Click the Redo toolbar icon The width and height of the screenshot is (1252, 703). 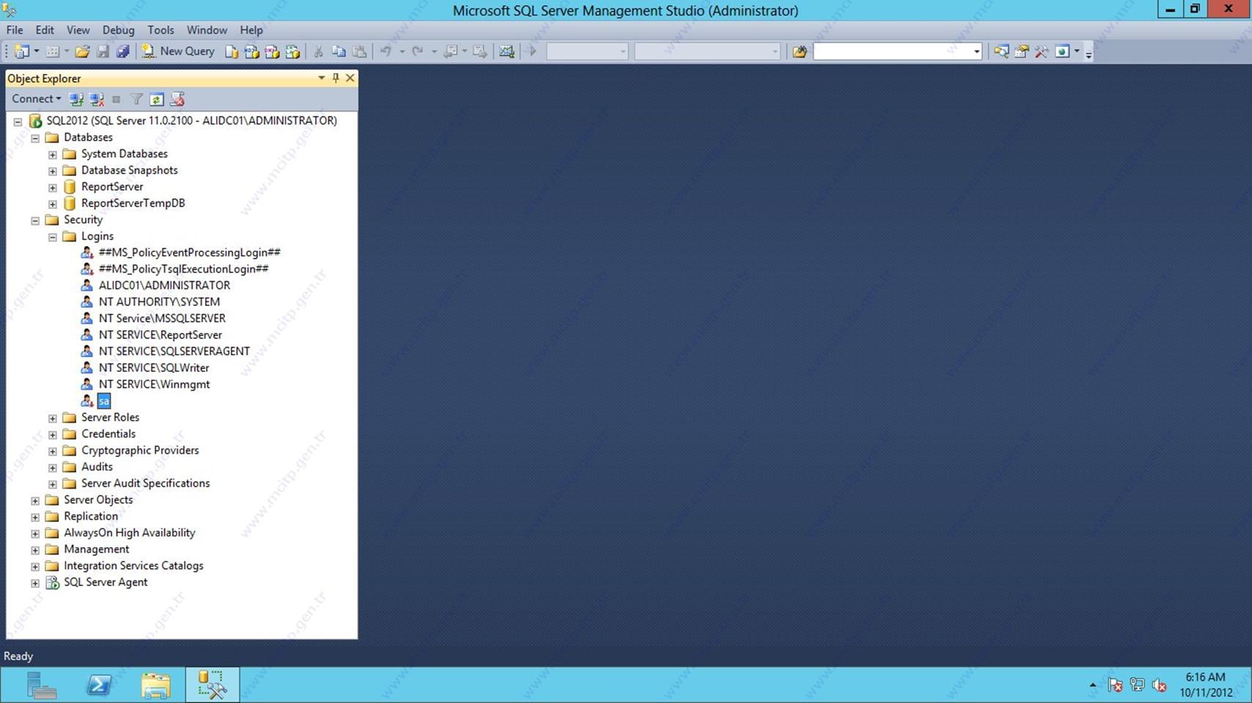(x=418, y=51)
